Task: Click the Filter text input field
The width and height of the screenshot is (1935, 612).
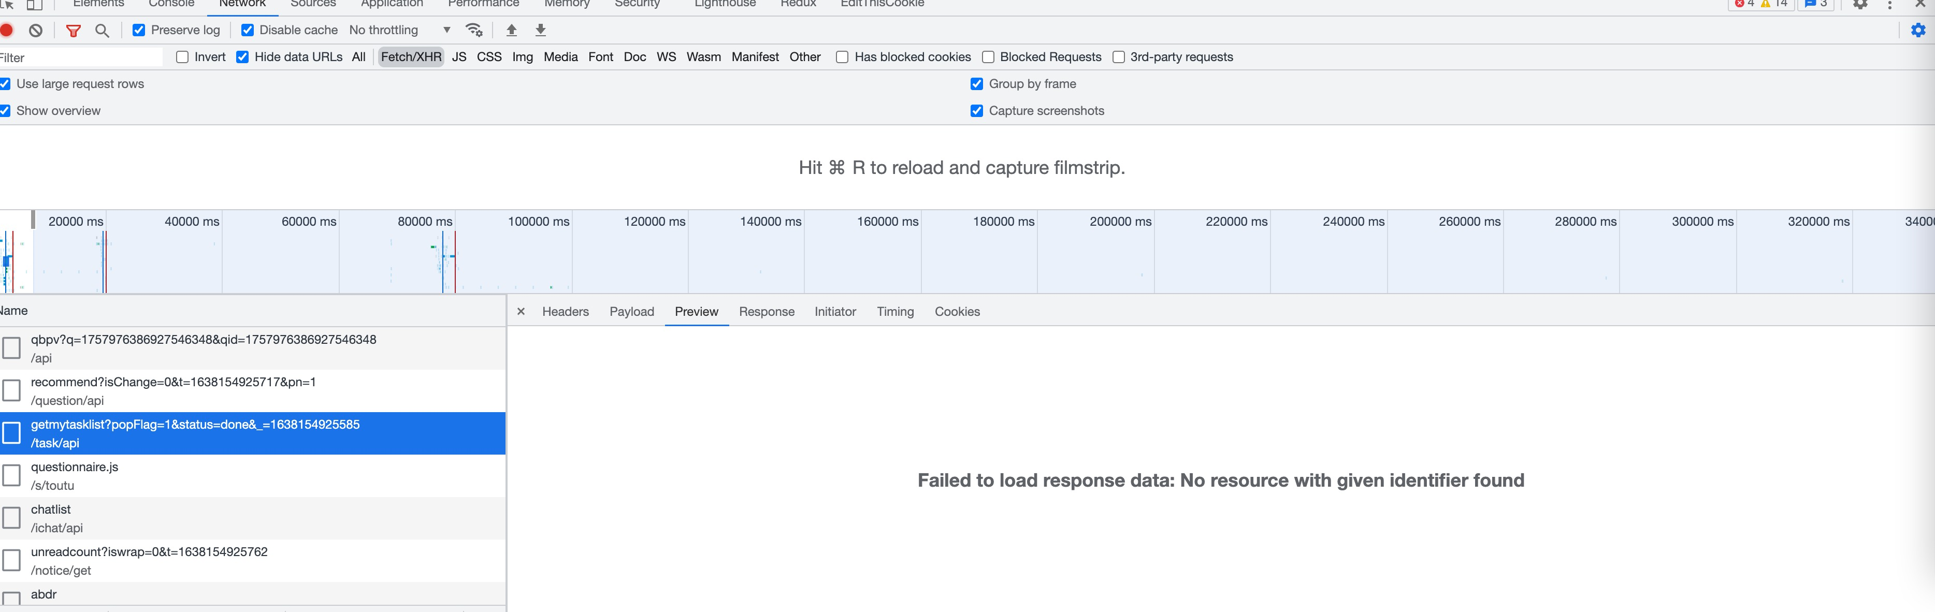Action: pos(81,58)
